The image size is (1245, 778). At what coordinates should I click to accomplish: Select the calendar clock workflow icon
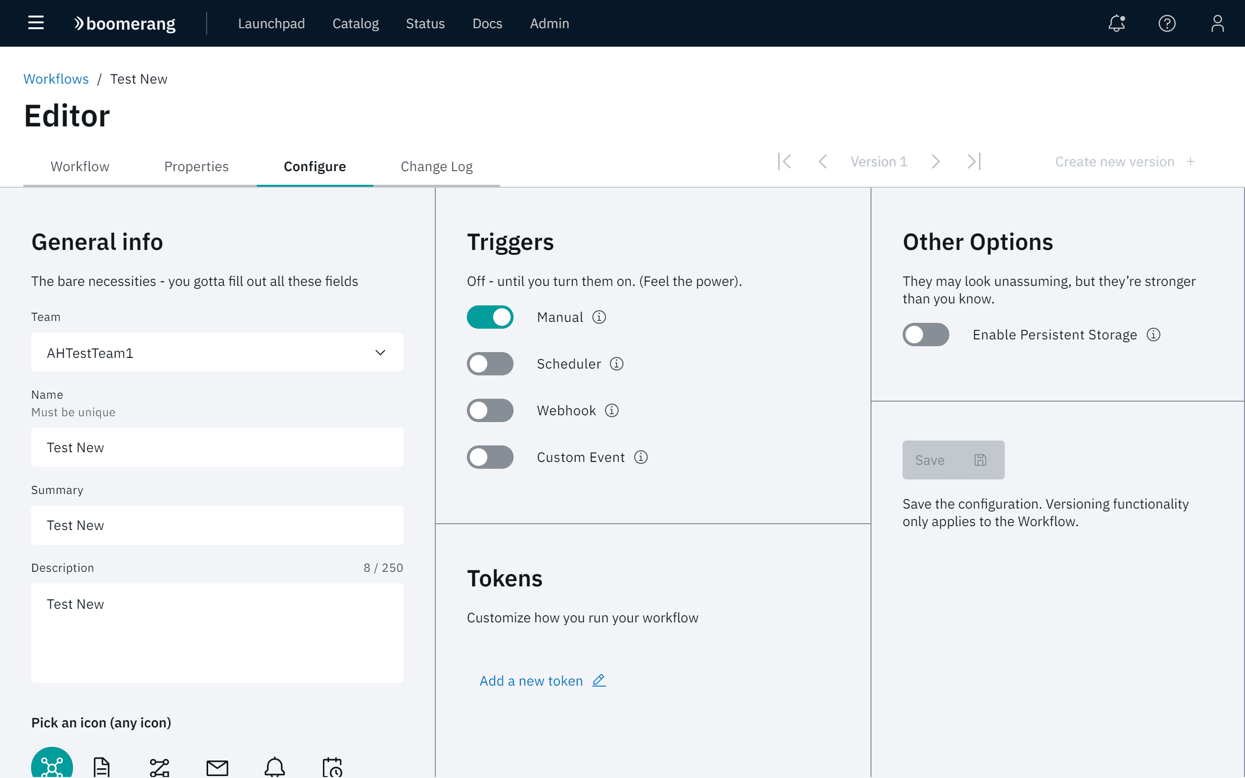pos(332,767)
